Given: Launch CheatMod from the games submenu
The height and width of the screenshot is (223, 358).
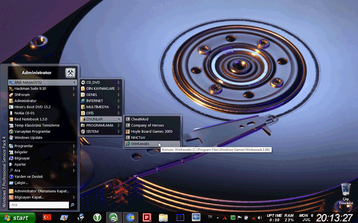Looking at the screenshot, I should pyautogui.click(x=152, y=119).
